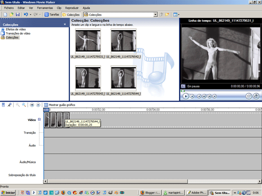Select clip UL_862149_11147279544 thumbnail
The height and width of the screenshot is (196, 262).
pyautogui.click(x=124, y=78)
